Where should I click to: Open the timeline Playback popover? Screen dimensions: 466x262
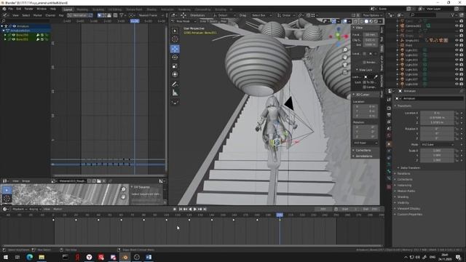(20, 209)
